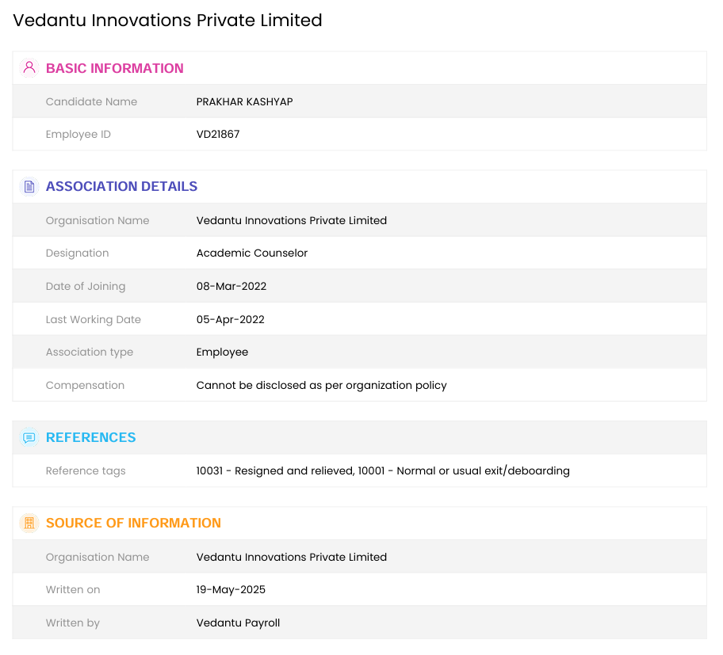Click the page title Vedantu Innovations Private Limited

[x=167, y=21]
